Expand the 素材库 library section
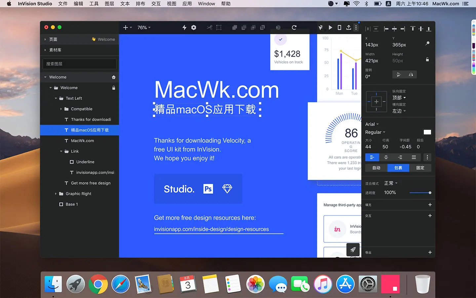This screenshot has width=476, height=298. pyautogui.click(x=45, y=50)
